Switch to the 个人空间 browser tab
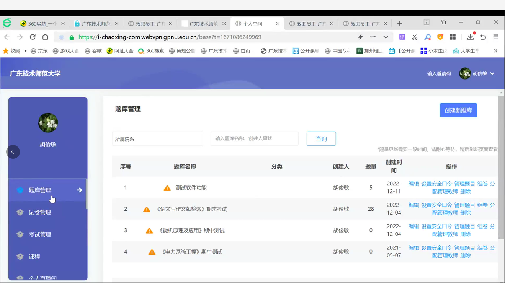The image size is (505, 283). (252, 24)
